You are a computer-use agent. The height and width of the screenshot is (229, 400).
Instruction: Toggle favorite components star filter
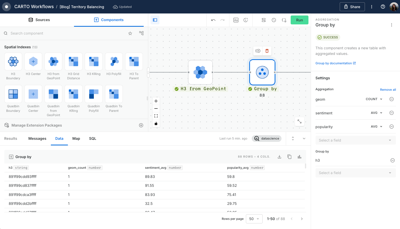(x=130, y=33)
